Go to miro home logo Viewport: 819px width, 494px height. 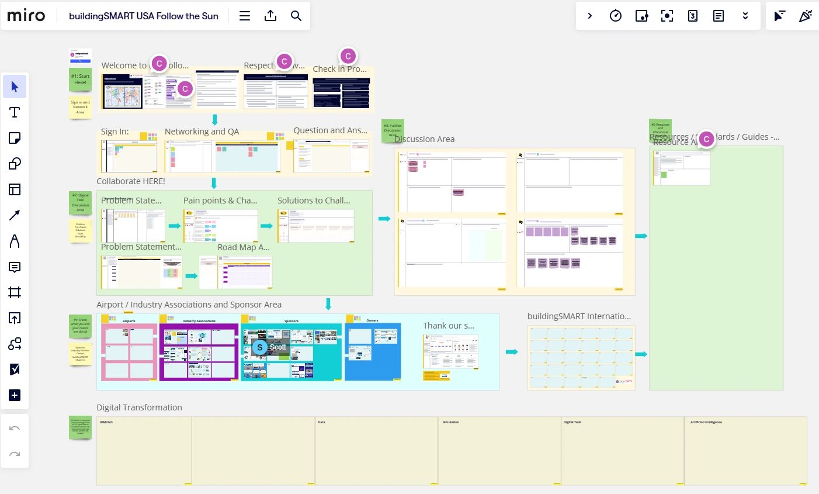pyautogui.click(x=26, y=16)
